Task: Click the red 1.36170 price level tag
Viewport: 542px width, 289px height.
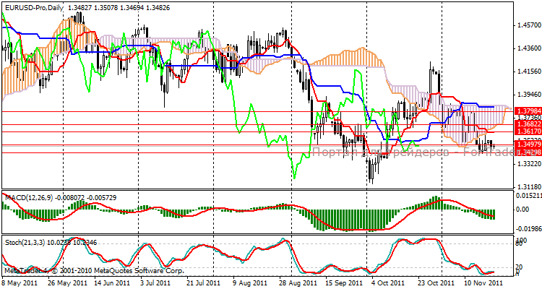Action: [x=526, y=132]
